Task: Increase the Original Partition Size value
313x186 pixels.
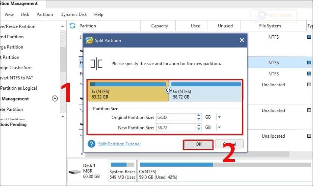Action: point(199,115)
